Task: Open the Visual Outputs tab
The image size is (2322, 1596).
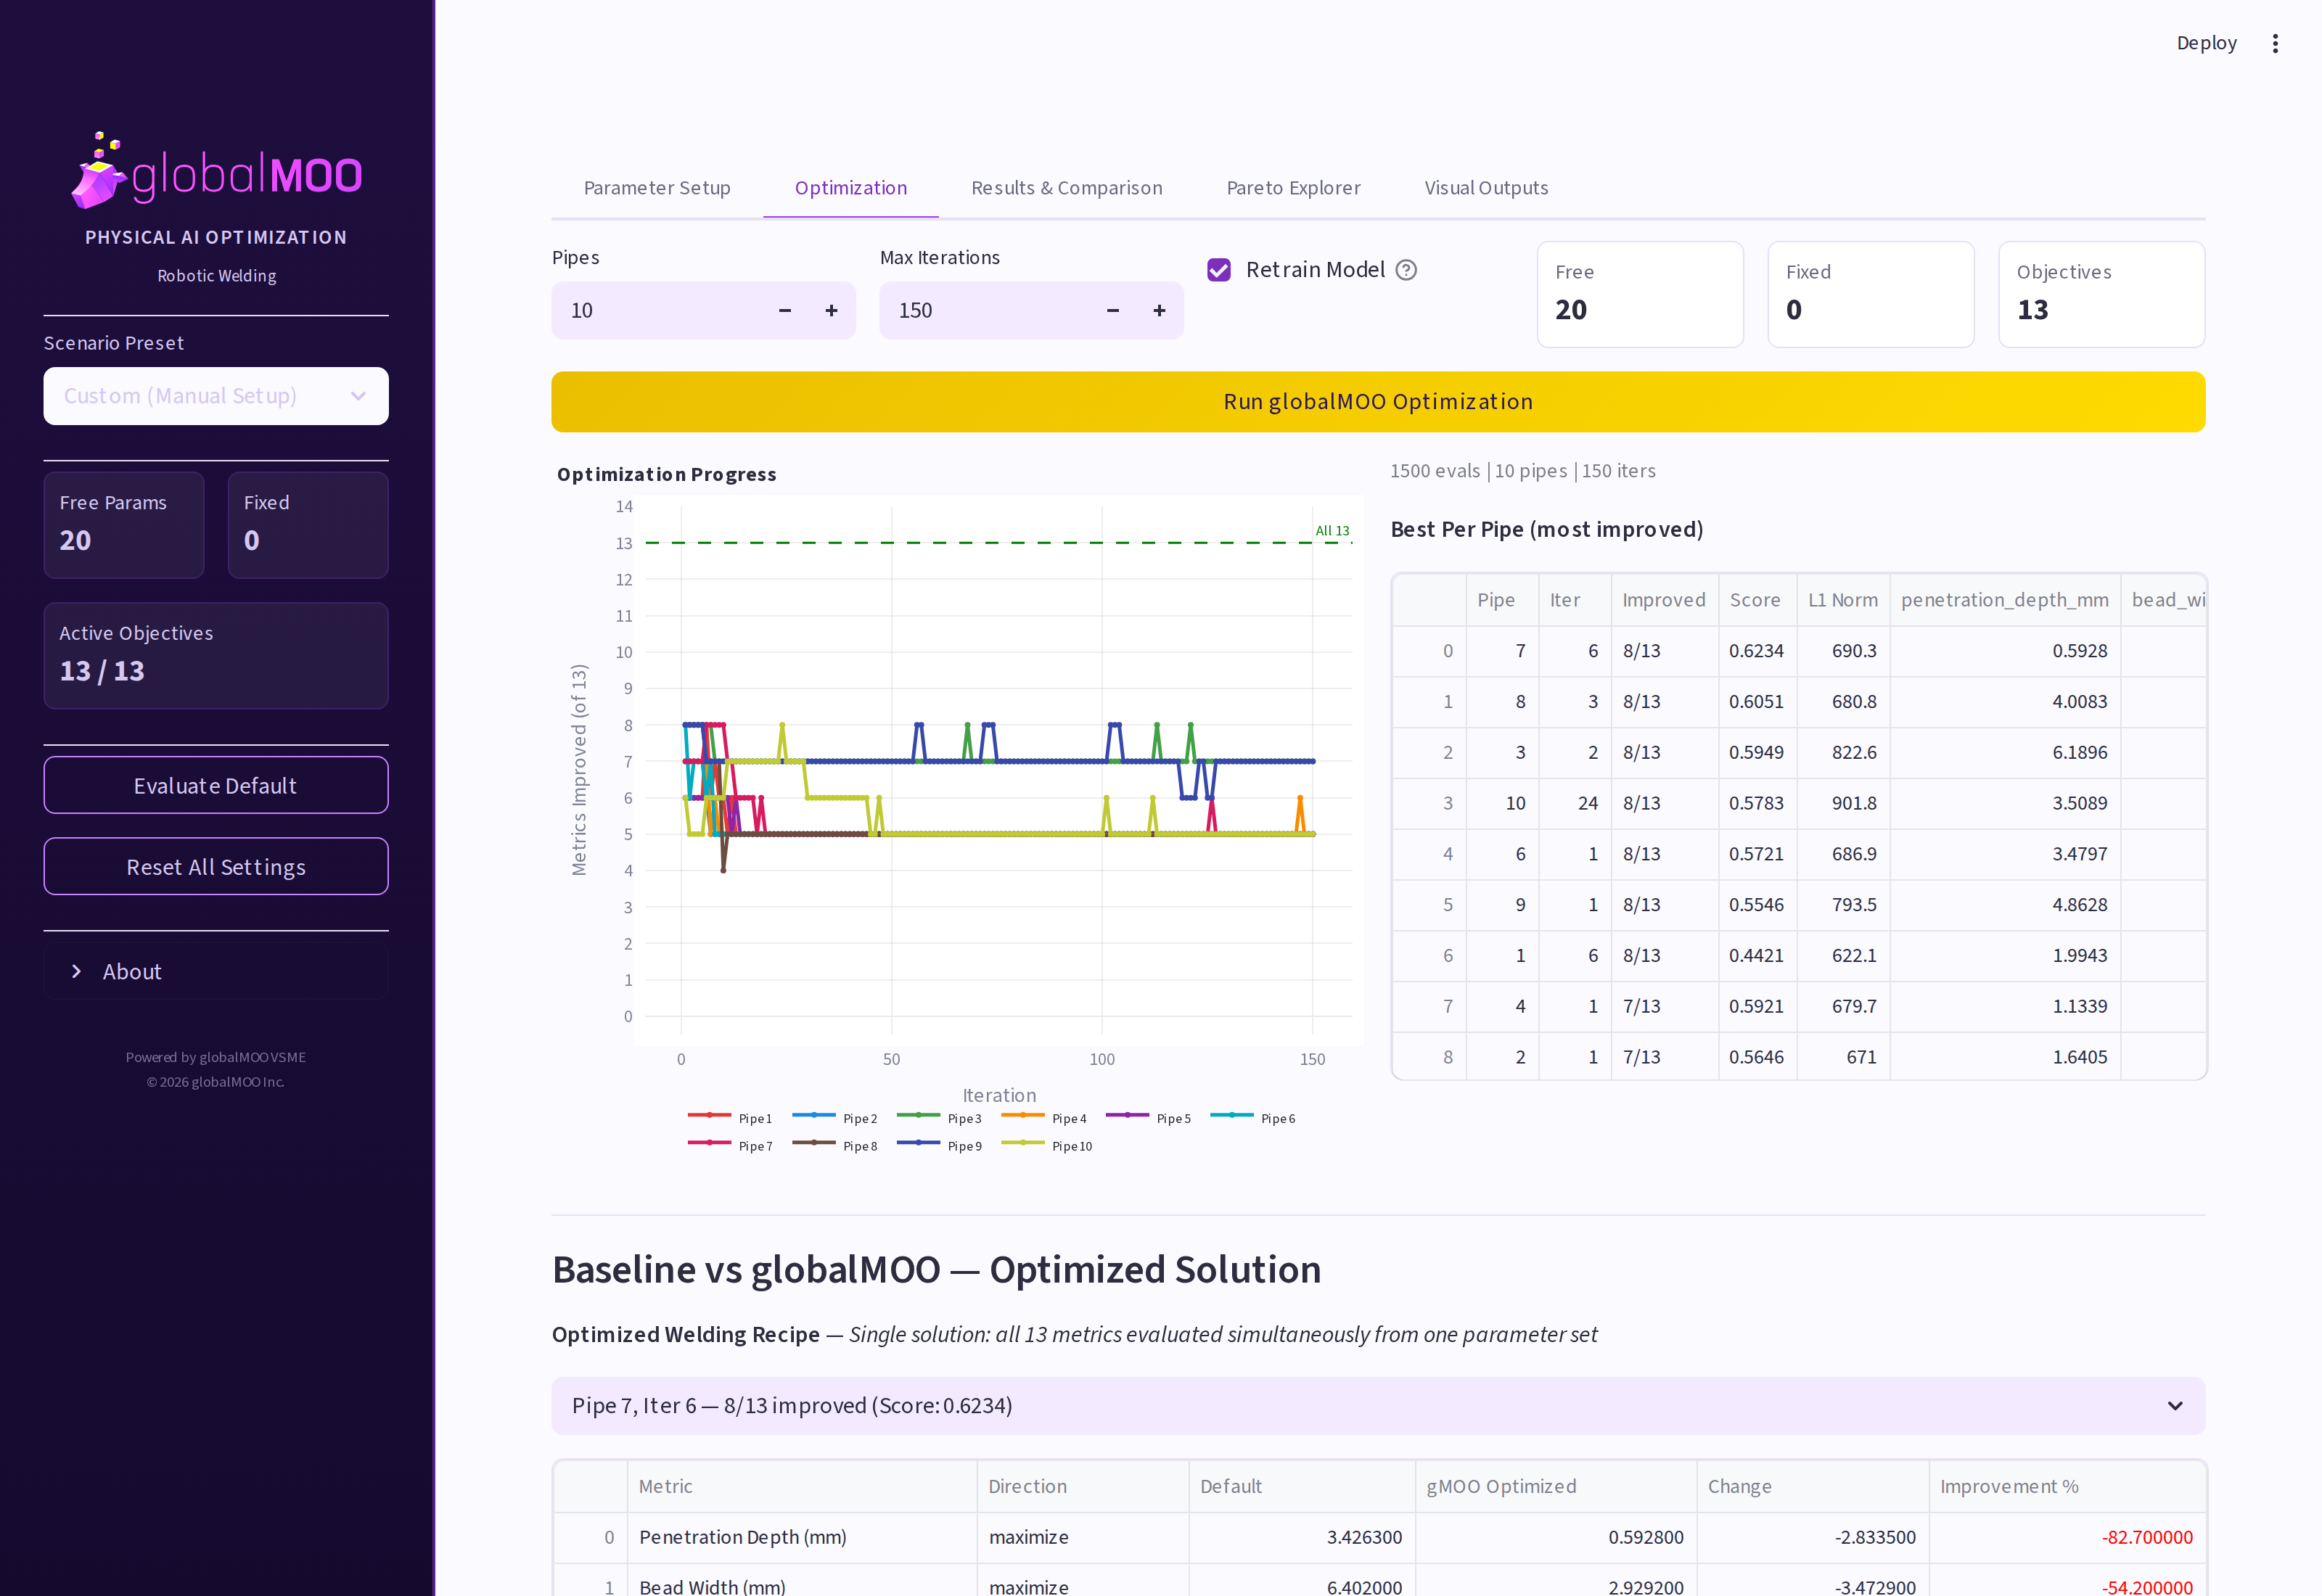Action: click(1486, 188)
